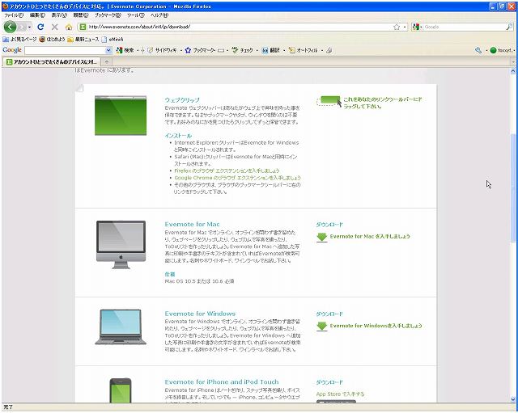518x413 pixels.
Task: Click the Google Toolbar 検索 button
Action: click(x=125, y=50)
